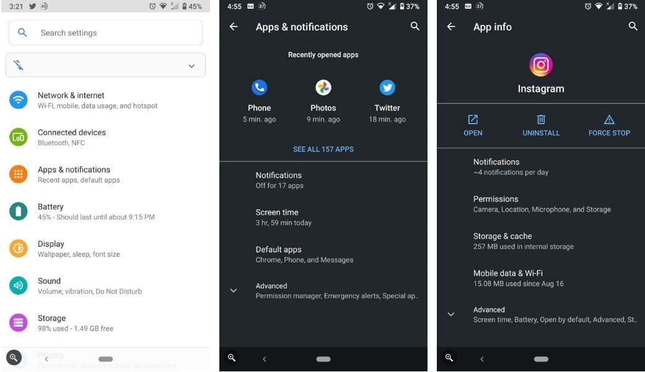Tap 'Advanced' text in App info
The image size is (645, 372).
click(x=489, y=309)
